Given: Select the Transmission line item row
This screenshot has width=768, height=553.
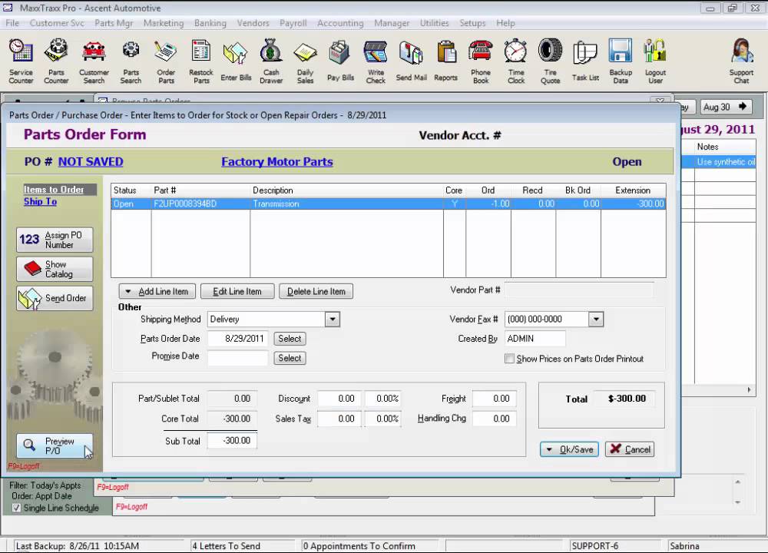Looking at the screenshot, I should click(388, 204).
